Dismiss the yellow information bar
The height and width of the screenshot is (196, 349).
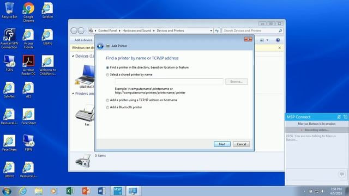coord(280,47)
